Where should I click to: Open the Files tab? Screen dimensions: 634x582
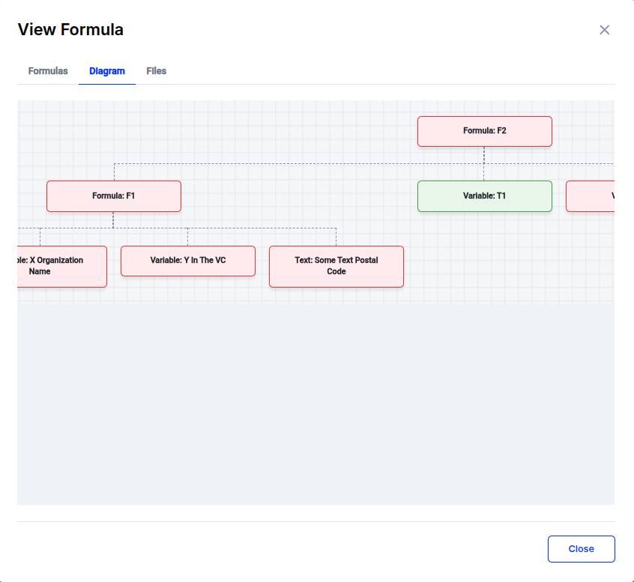point(157,71)
